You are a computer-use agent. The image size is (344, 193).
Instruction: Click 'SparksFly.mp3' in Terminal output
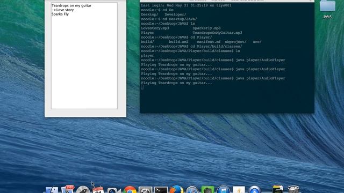206,28
